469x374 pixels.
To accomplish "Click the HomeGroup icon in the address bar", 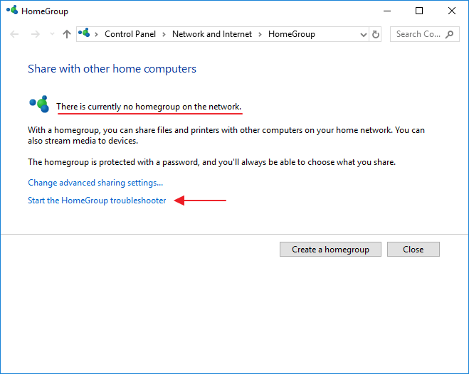I will tap(85, 33).
